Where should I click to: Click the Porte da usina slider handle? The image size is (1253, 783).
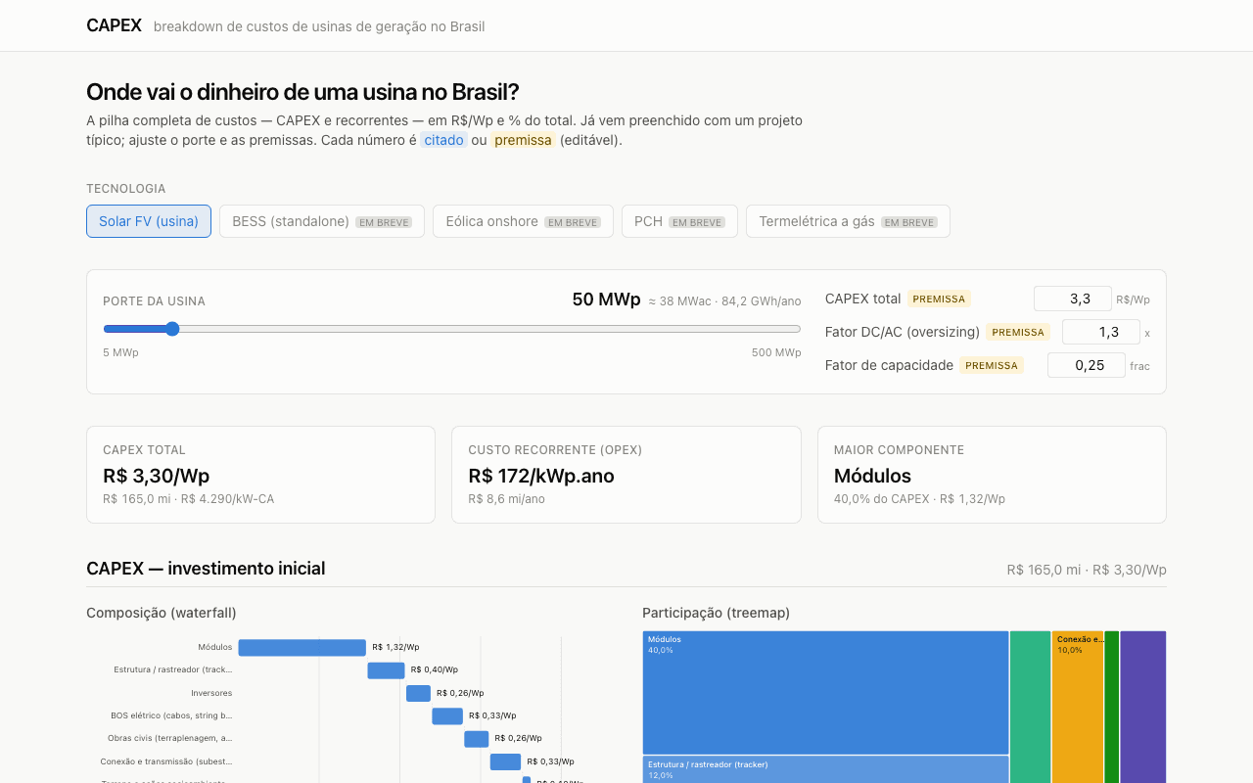(172, 329)
